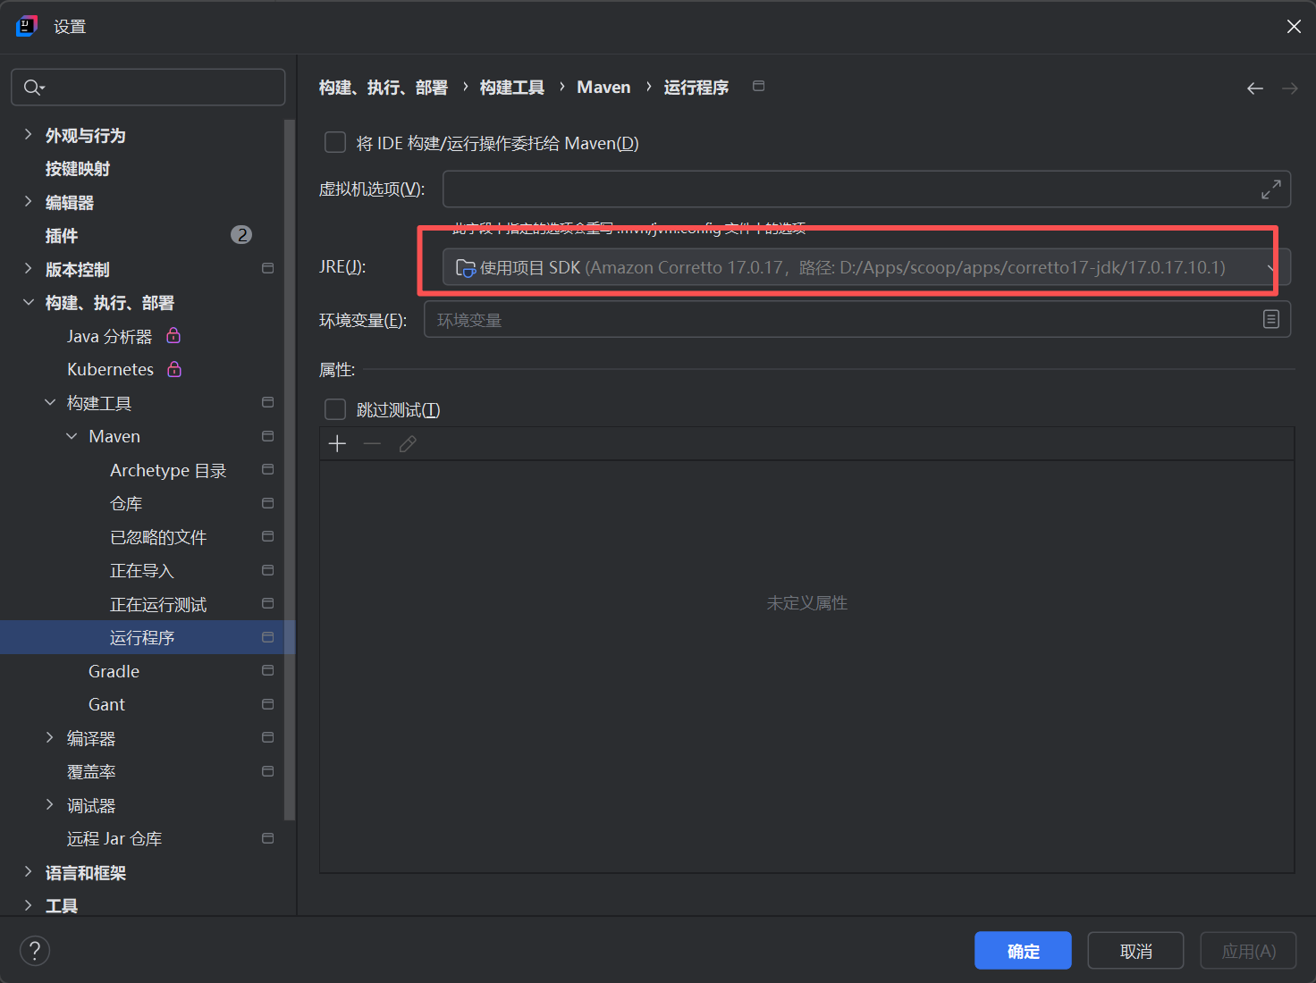Screen dimensions: 1316x983
Task: Click the 确定 button
Action: (x=1023, y=951)
